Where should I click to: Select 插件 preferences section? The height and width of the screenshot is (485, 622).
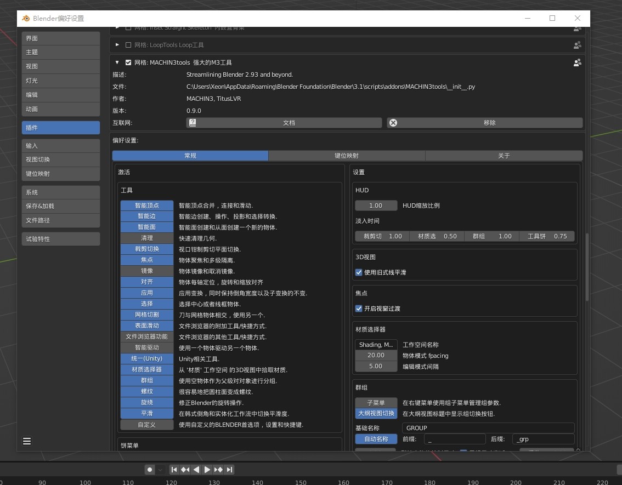point(61,128)
